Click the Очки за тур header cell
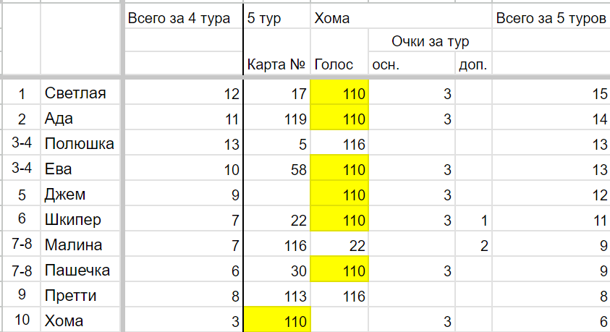 pos(431,41)
